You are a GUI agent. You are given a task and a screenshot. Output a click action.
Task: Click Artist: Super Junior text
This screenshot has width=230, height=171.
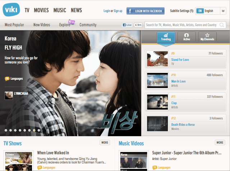[x=164, y=159]
